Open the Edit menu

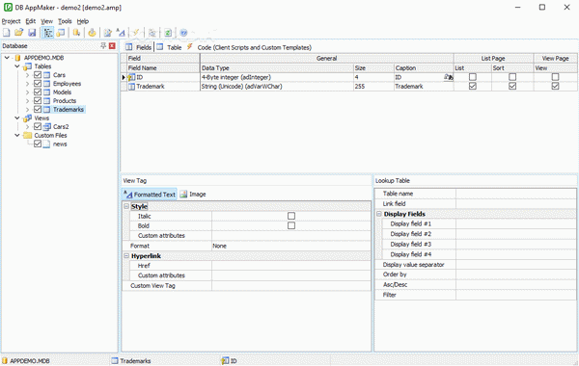31,21
